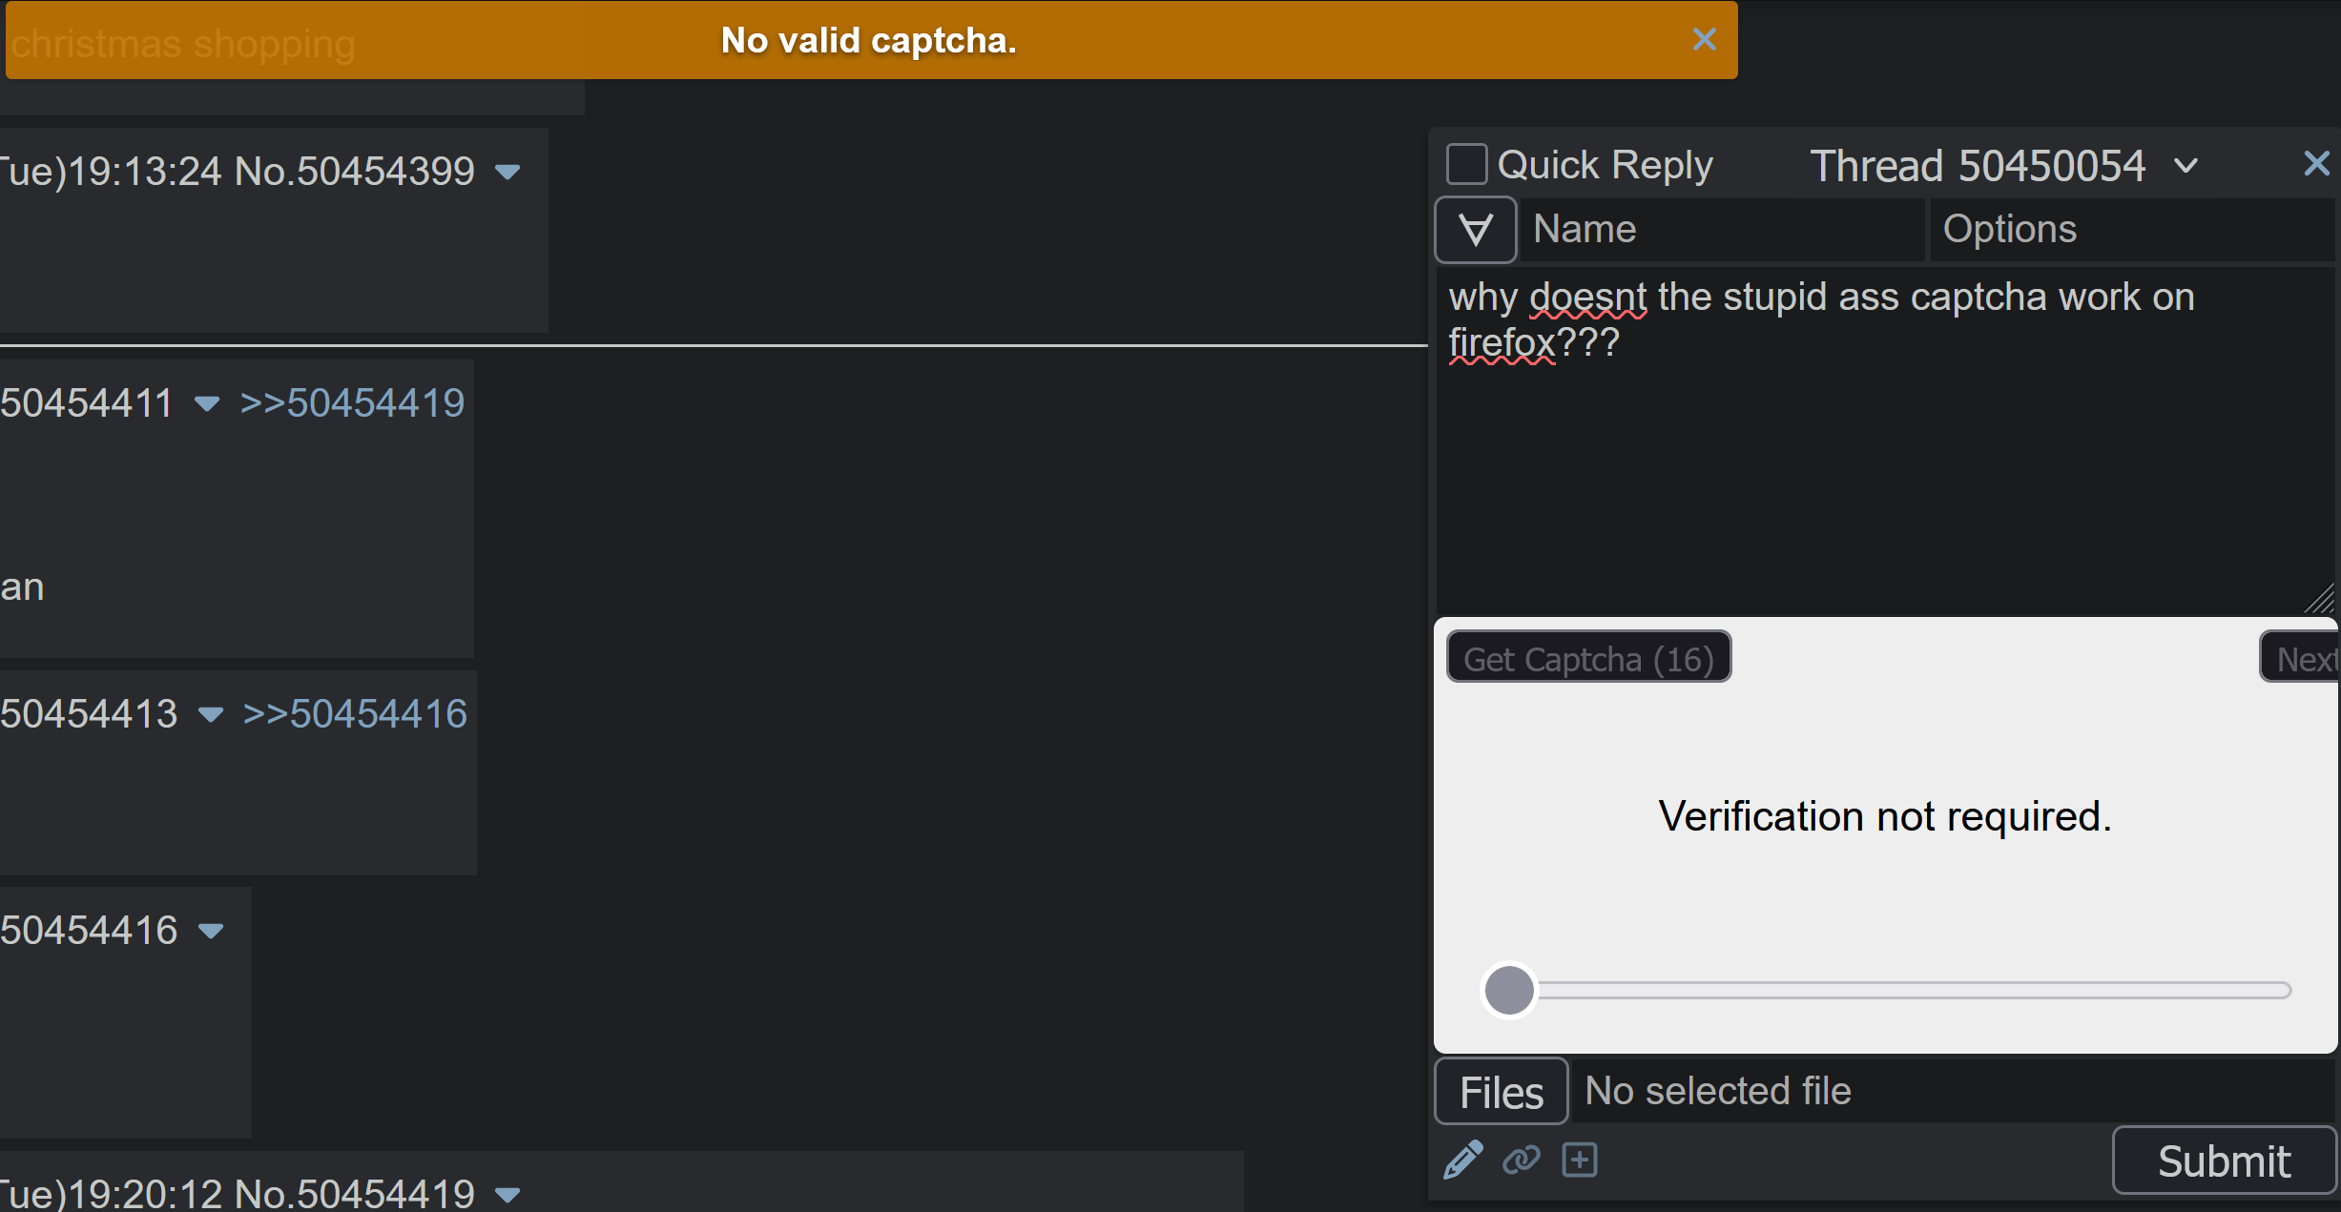The height and width of the screenshot is (1212, 2341).
Task: Dismiss the No valid captcha notification
Action: pyautogui.click(x=1704, y=40)
